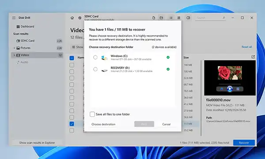Click Show scan results in Explorer
Screen dimensions: 265x159
coord(37,143)
